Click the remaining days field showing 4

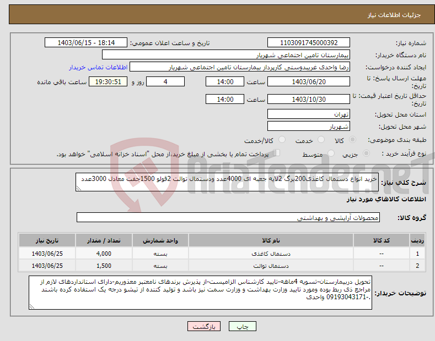(165, 81)
